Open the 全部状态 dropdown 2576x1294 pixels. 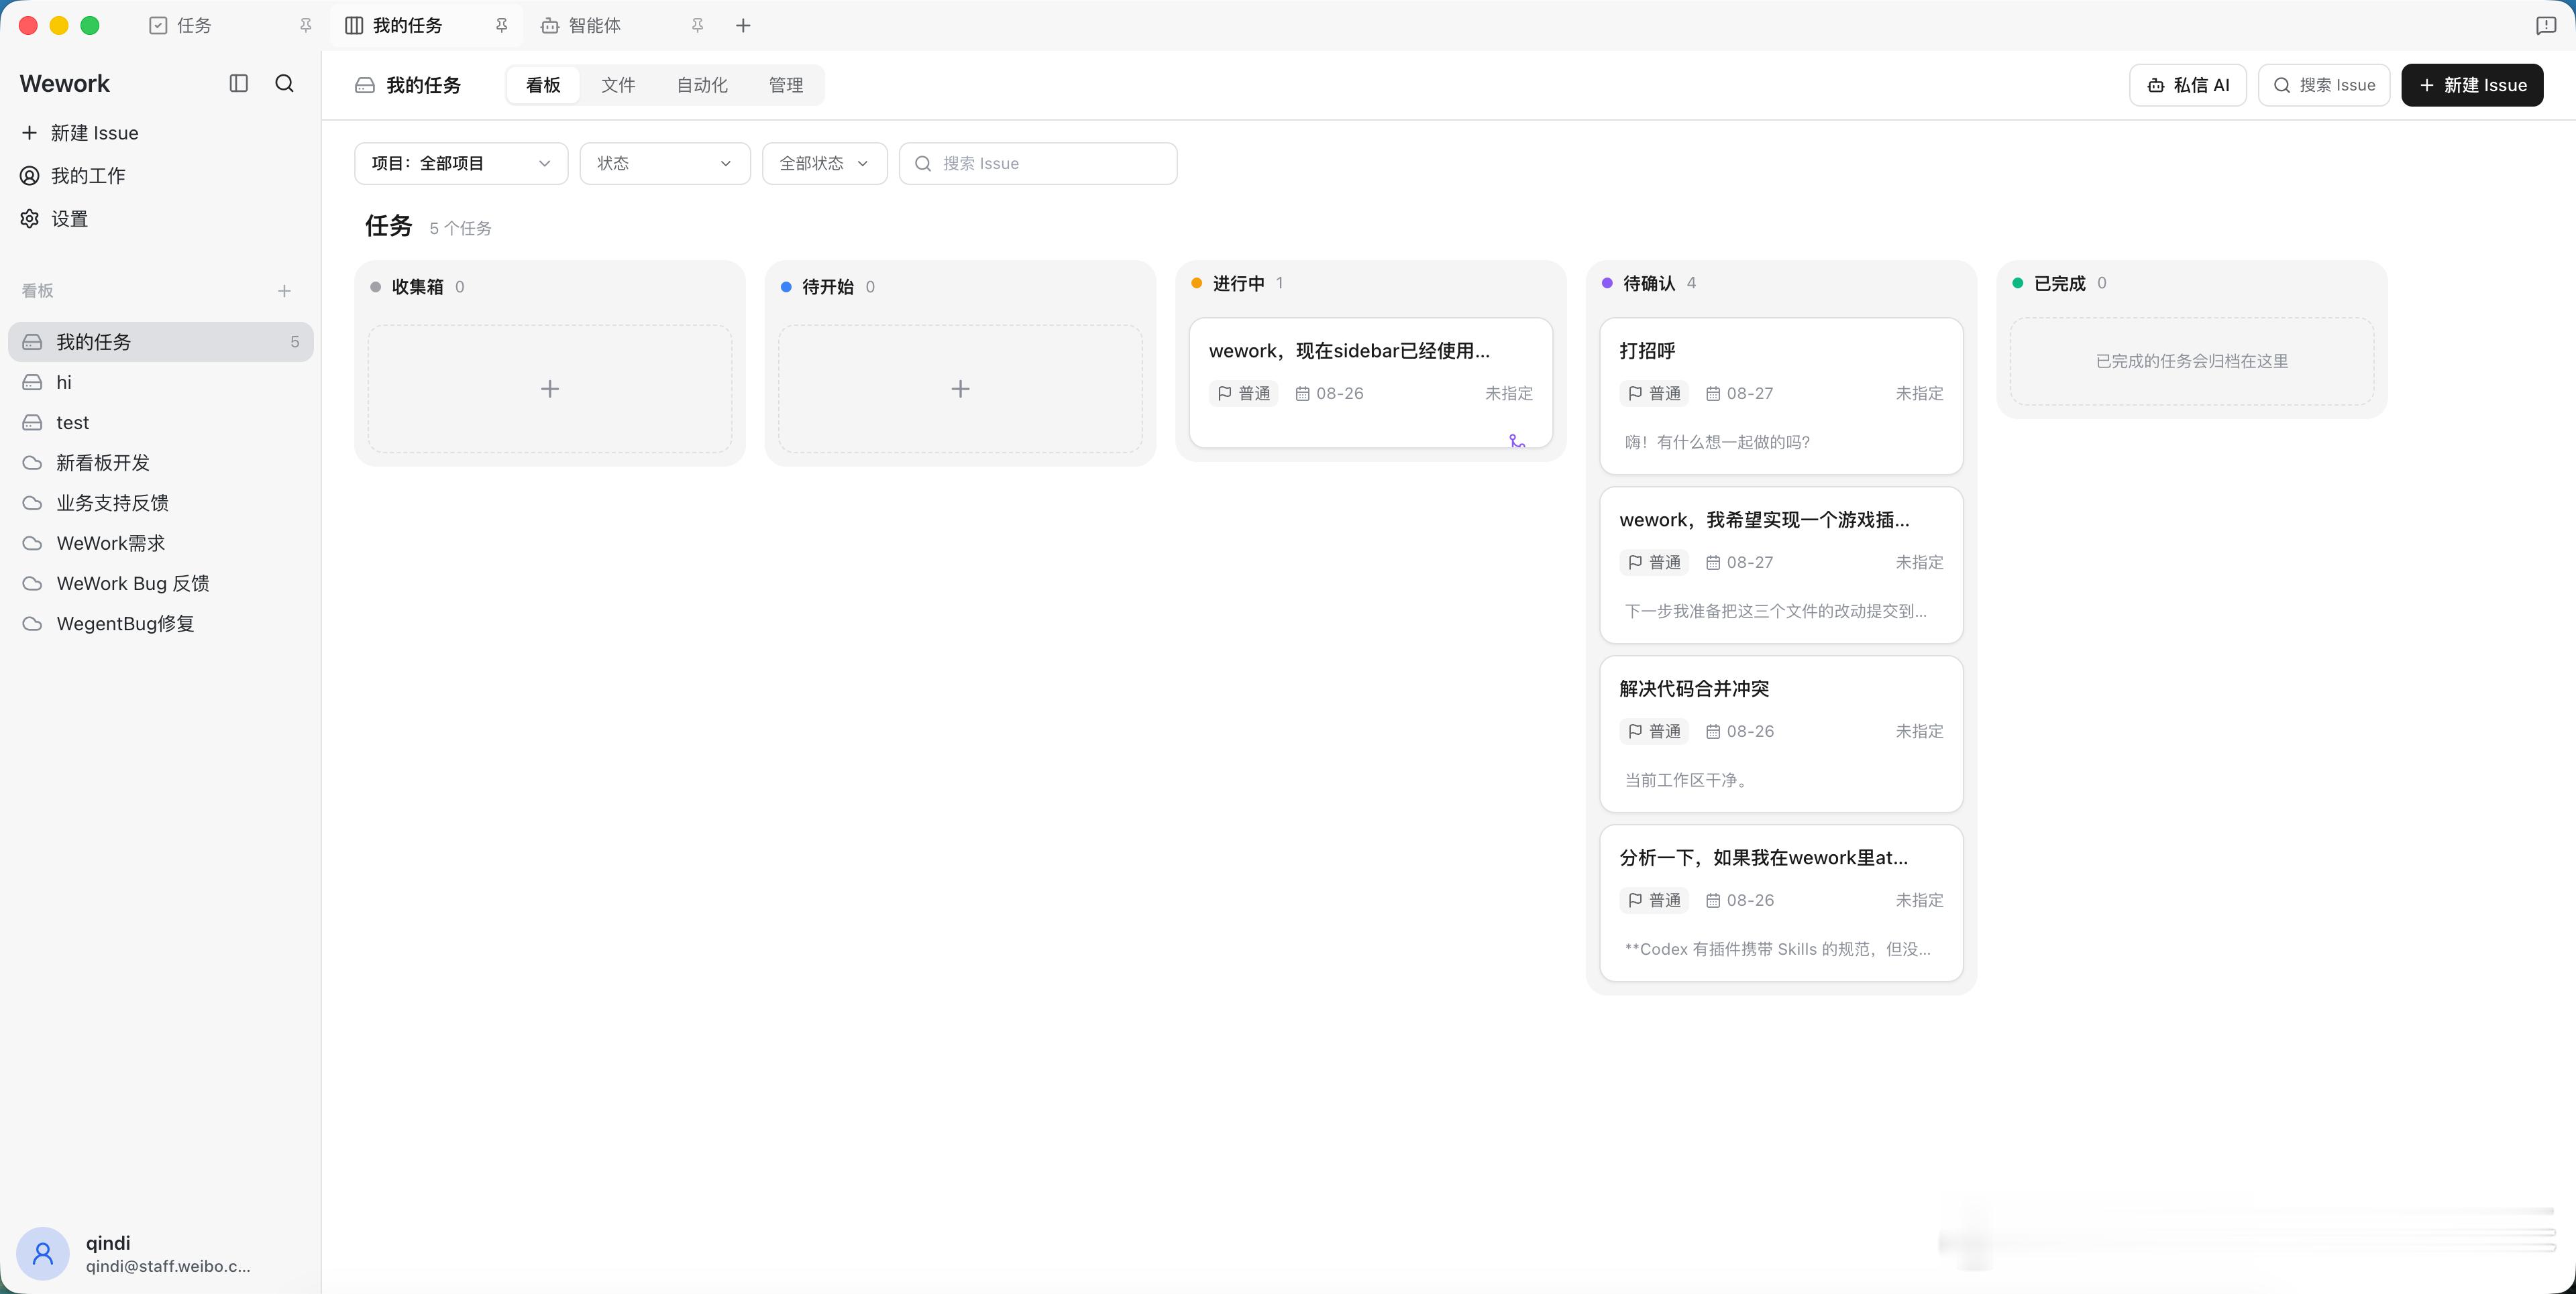825,163
